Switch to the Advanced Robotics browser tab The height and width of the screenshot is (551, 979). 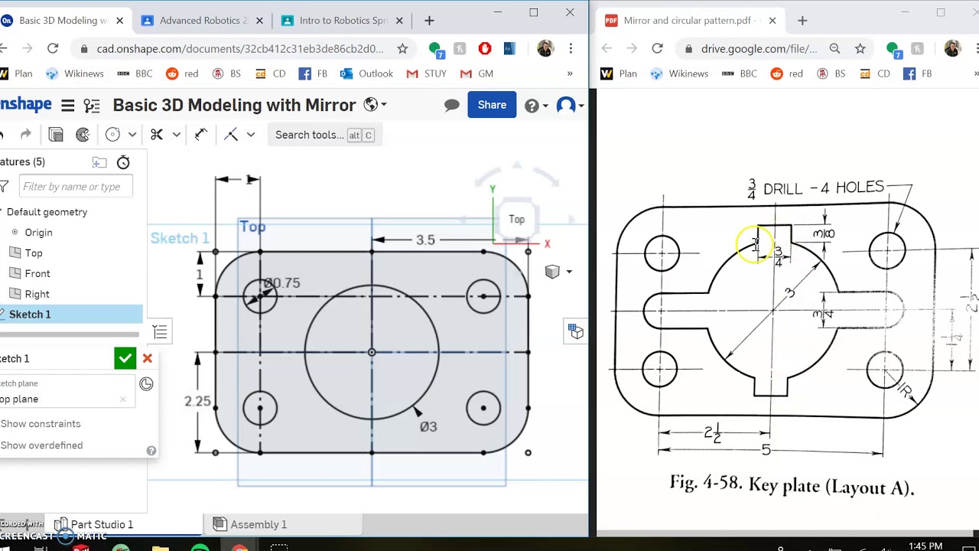(x=202, y=21)
